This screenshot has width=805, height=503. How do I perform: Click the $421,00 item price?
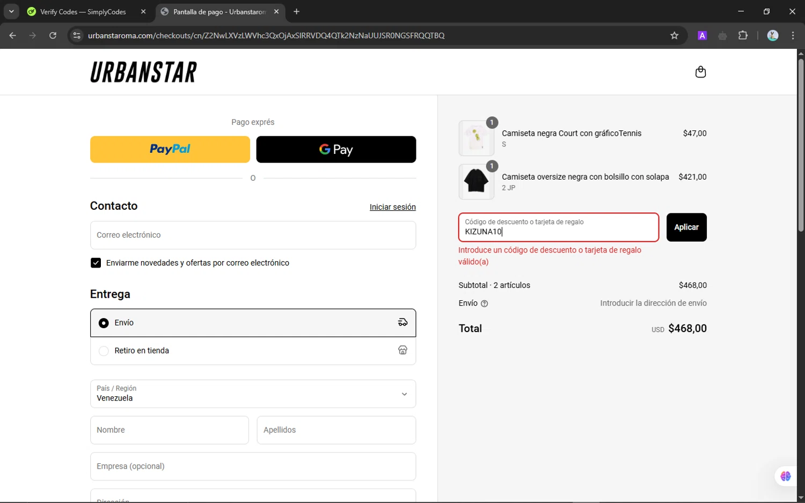(692, 176)
